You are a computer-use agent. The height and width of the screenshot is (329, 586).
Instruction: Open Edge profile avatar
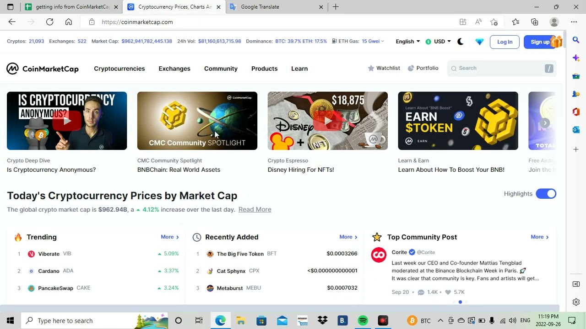tap(554, 22)
